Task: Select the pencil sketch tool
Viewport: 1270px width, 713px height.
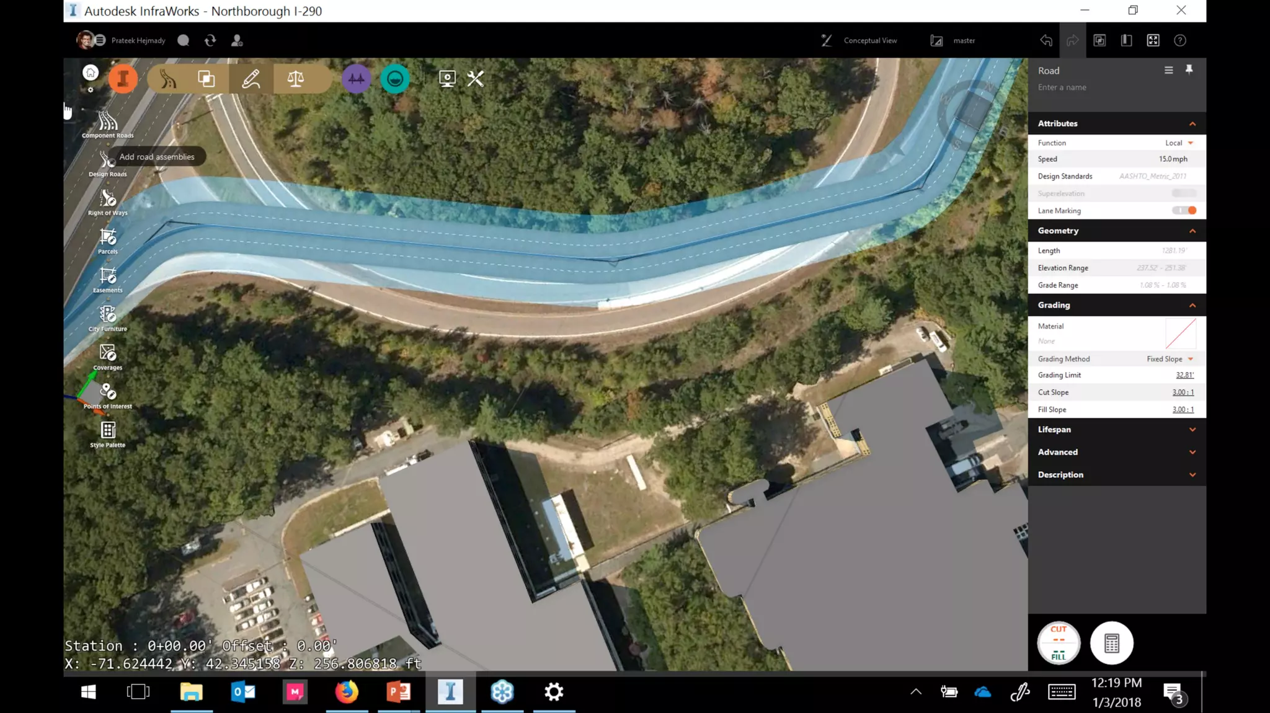Action: 251,79
